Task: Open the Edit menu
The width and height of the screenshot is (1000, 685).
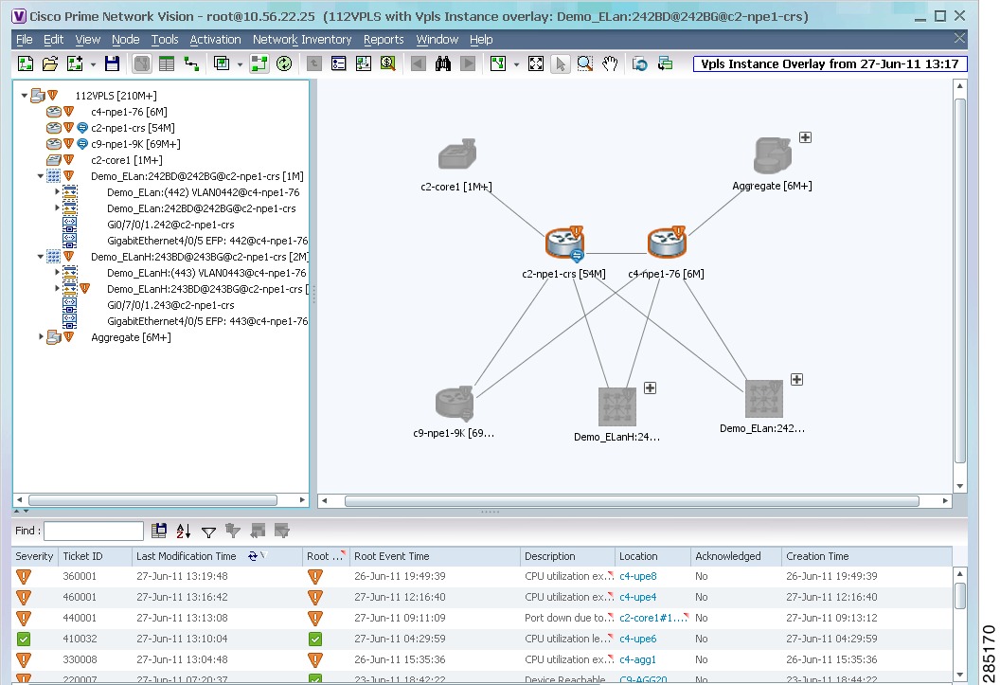Action: 54,40
